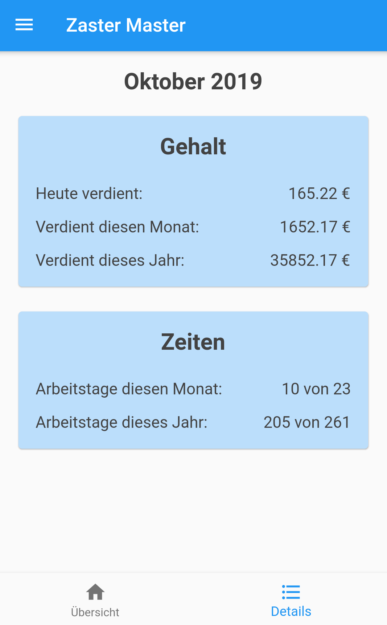Tap the home icon in bottom bar

[95, 592]
